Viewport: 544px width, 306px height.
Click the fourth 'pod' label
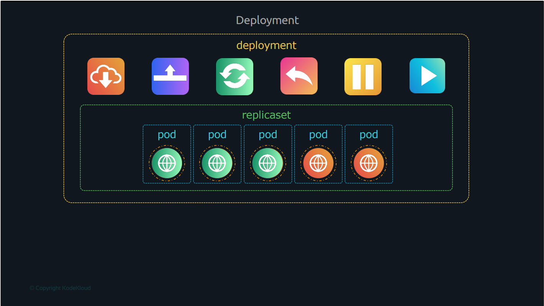pos(318,135)
